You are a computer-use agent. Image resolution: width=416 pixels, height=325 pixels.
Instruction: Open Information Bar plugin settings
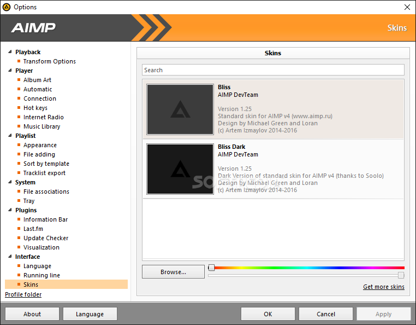(46, 220)
